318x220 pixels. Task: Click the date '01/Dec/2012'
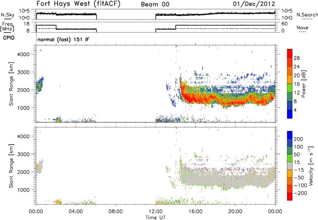click(x=254, y=4)
